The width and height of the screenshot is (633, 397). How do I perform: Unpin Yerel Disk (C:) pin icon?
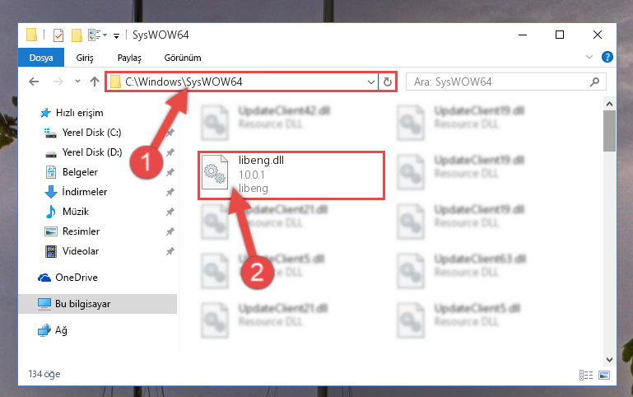click(170, 133)
